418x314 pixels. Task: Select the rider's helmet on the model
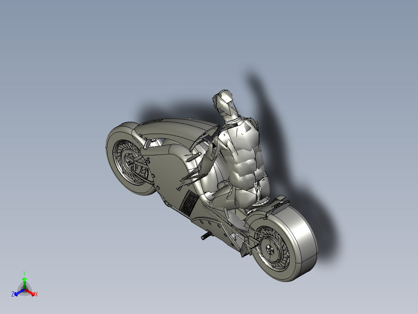coord(225,104)
